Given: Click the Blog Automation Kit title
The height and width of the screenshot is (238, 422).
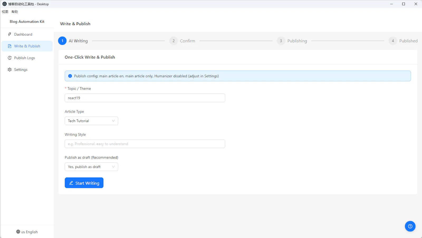Looking at the screenshot, I should coord(27,22).
